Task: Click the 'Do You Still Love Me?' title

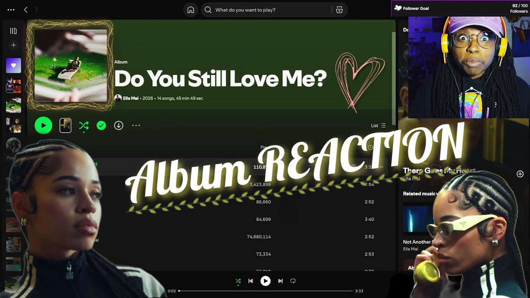Action: 220,78
